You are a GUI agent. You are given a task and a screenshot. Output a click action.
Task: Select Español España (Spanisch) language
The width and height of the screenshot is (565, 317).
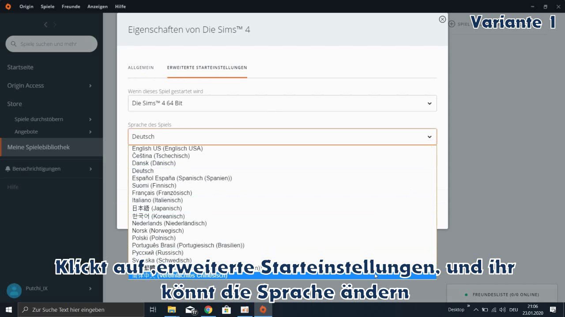[x=282, y=178]
